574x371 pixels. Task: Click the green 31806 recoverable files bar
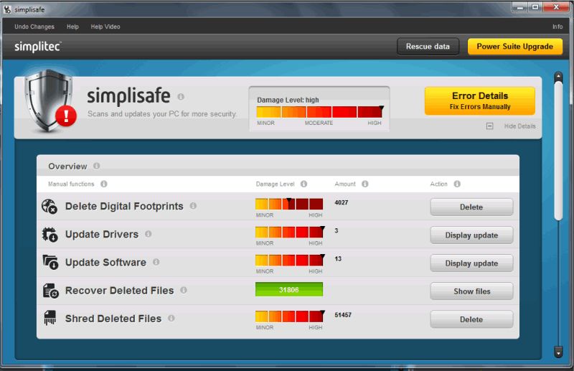(289, 289)
